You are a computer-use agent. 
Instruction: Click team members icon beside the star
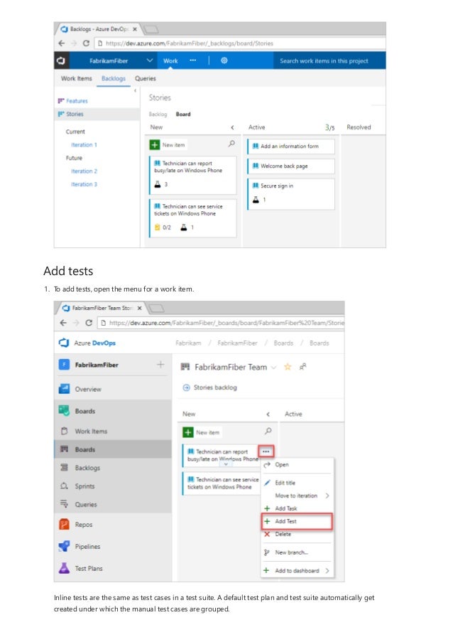[302, 367]
